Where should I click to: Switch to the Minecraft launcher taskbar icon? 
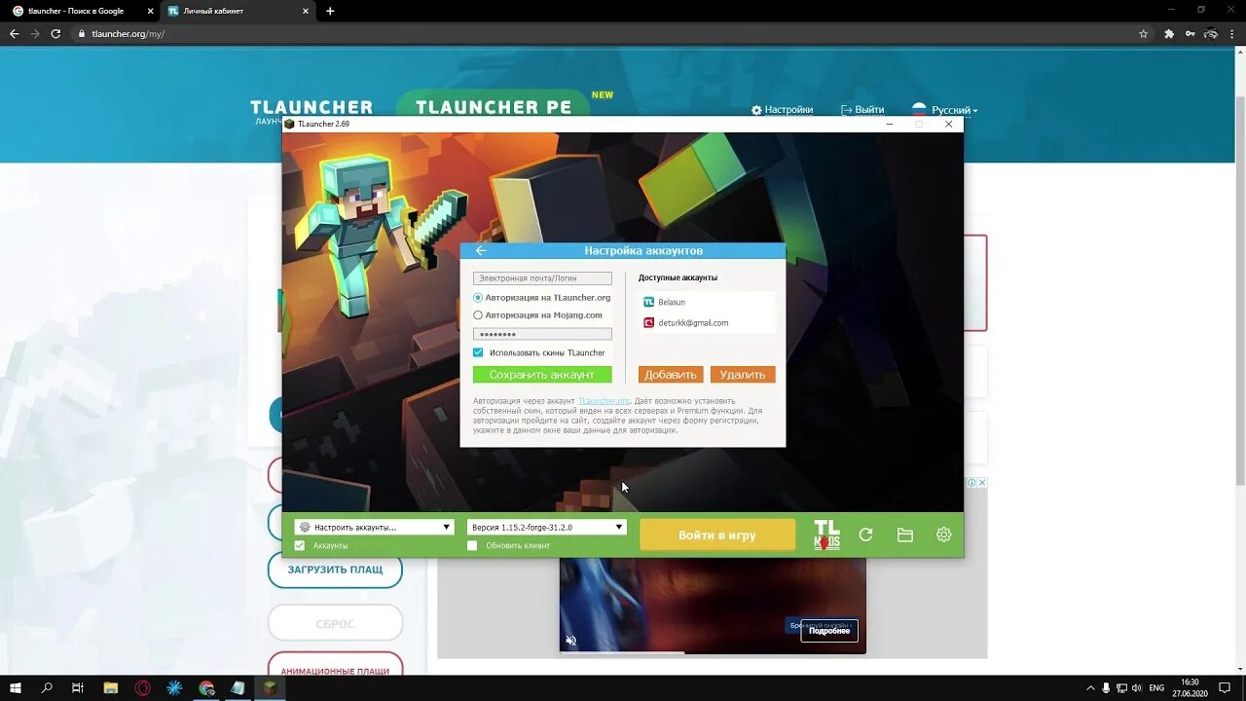click(x=270, y=687)
